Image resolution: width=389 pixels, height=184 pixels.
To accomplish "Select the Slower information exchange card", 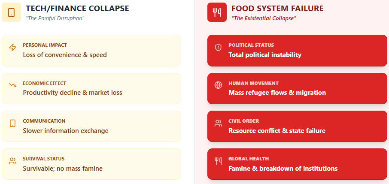I will pos(91,126).
